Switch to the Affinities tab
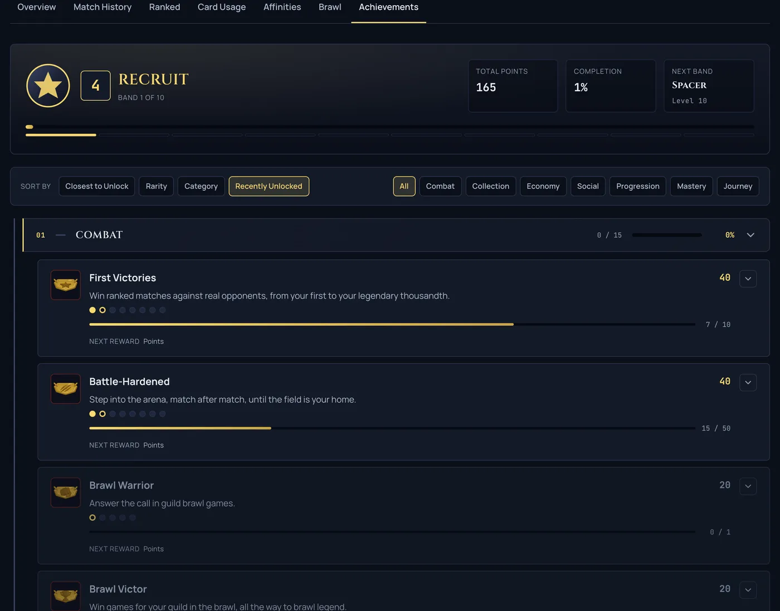Viewport: 780px width, 611px height. click(x=282, y=7)
